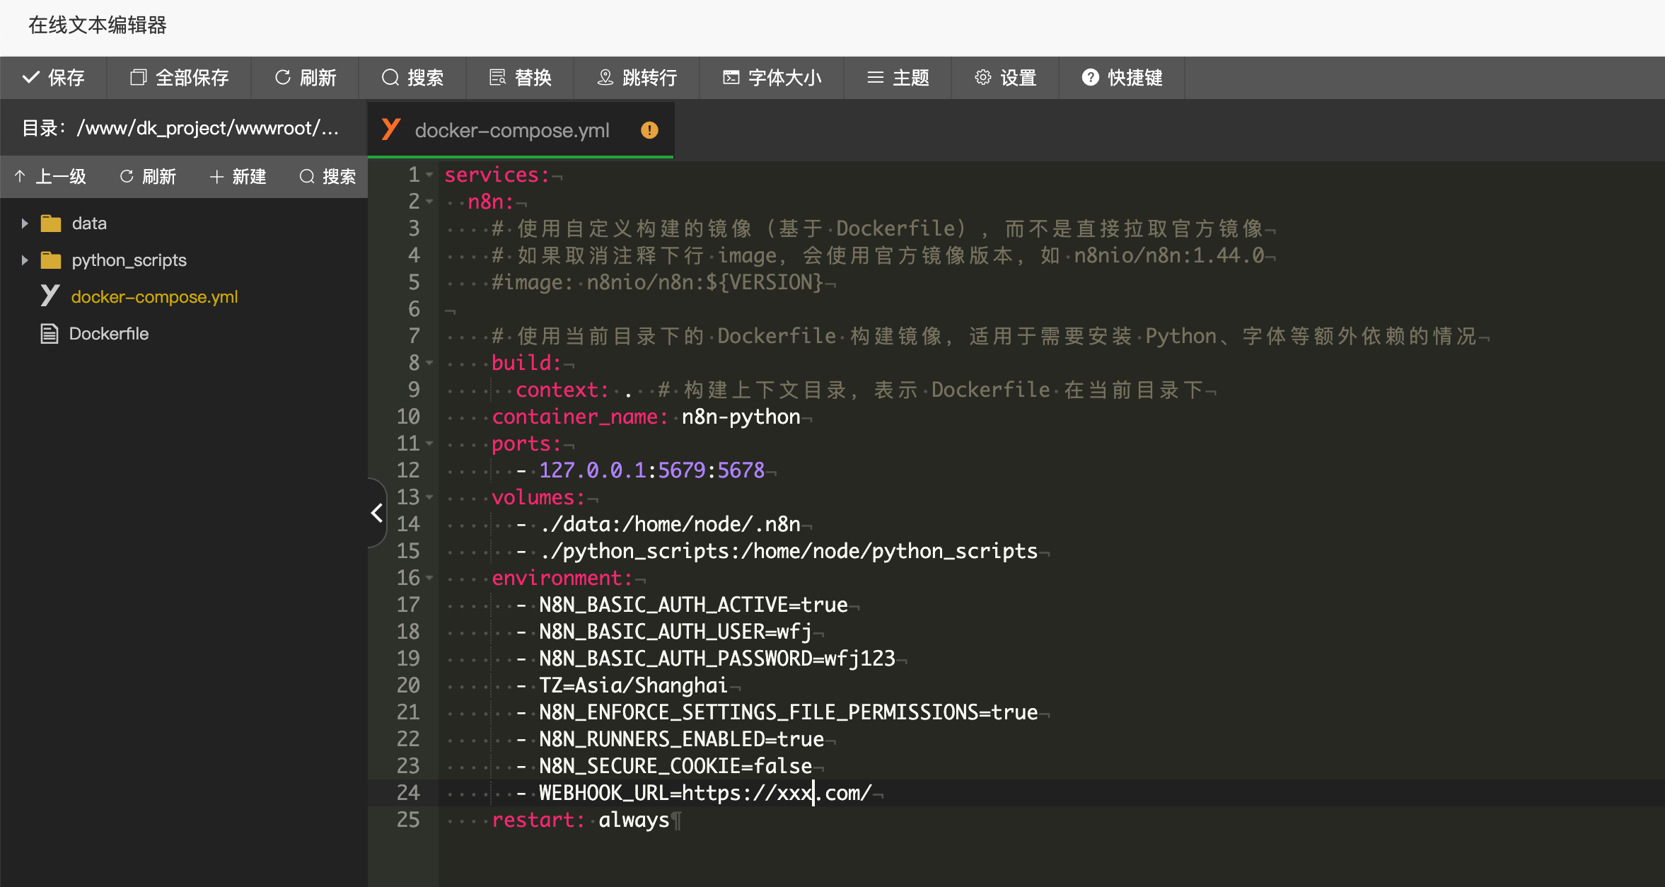Click line number 6 in the gutter
Image resolution: width=1665 pixels, height=887 pixels.
[414, 309]
